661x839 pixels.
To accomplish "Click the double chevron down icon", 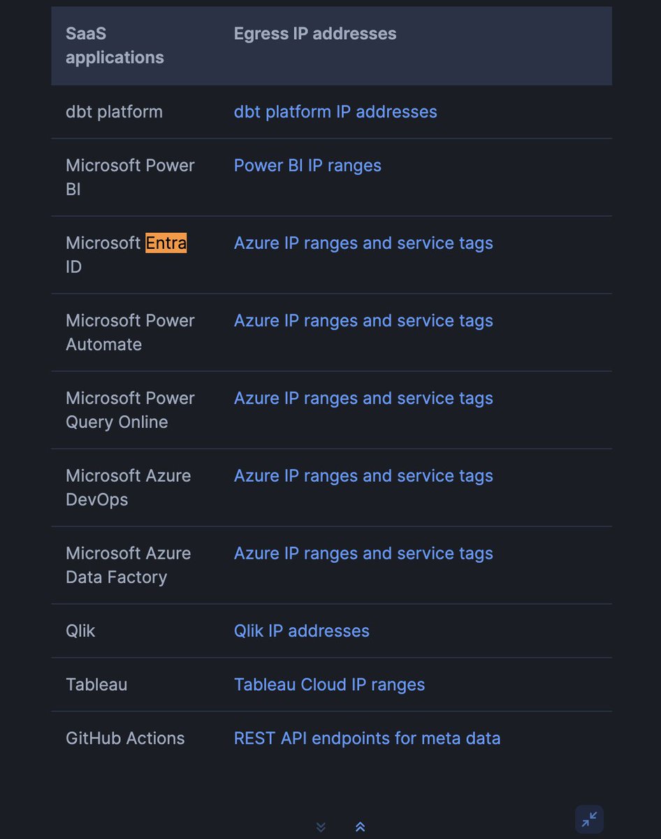I will (321, 827).
